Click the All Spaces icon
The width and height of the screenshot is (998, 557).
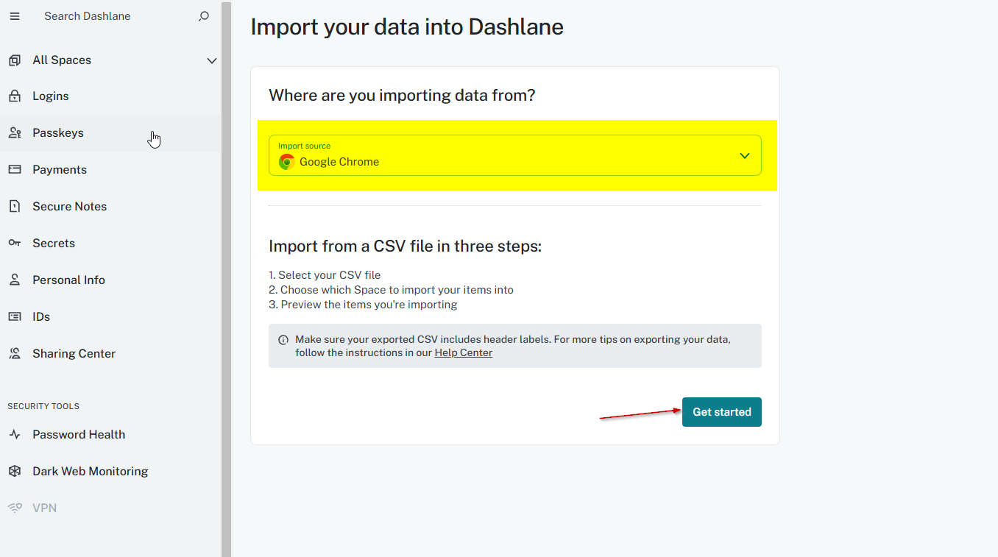tap(15, 60)
